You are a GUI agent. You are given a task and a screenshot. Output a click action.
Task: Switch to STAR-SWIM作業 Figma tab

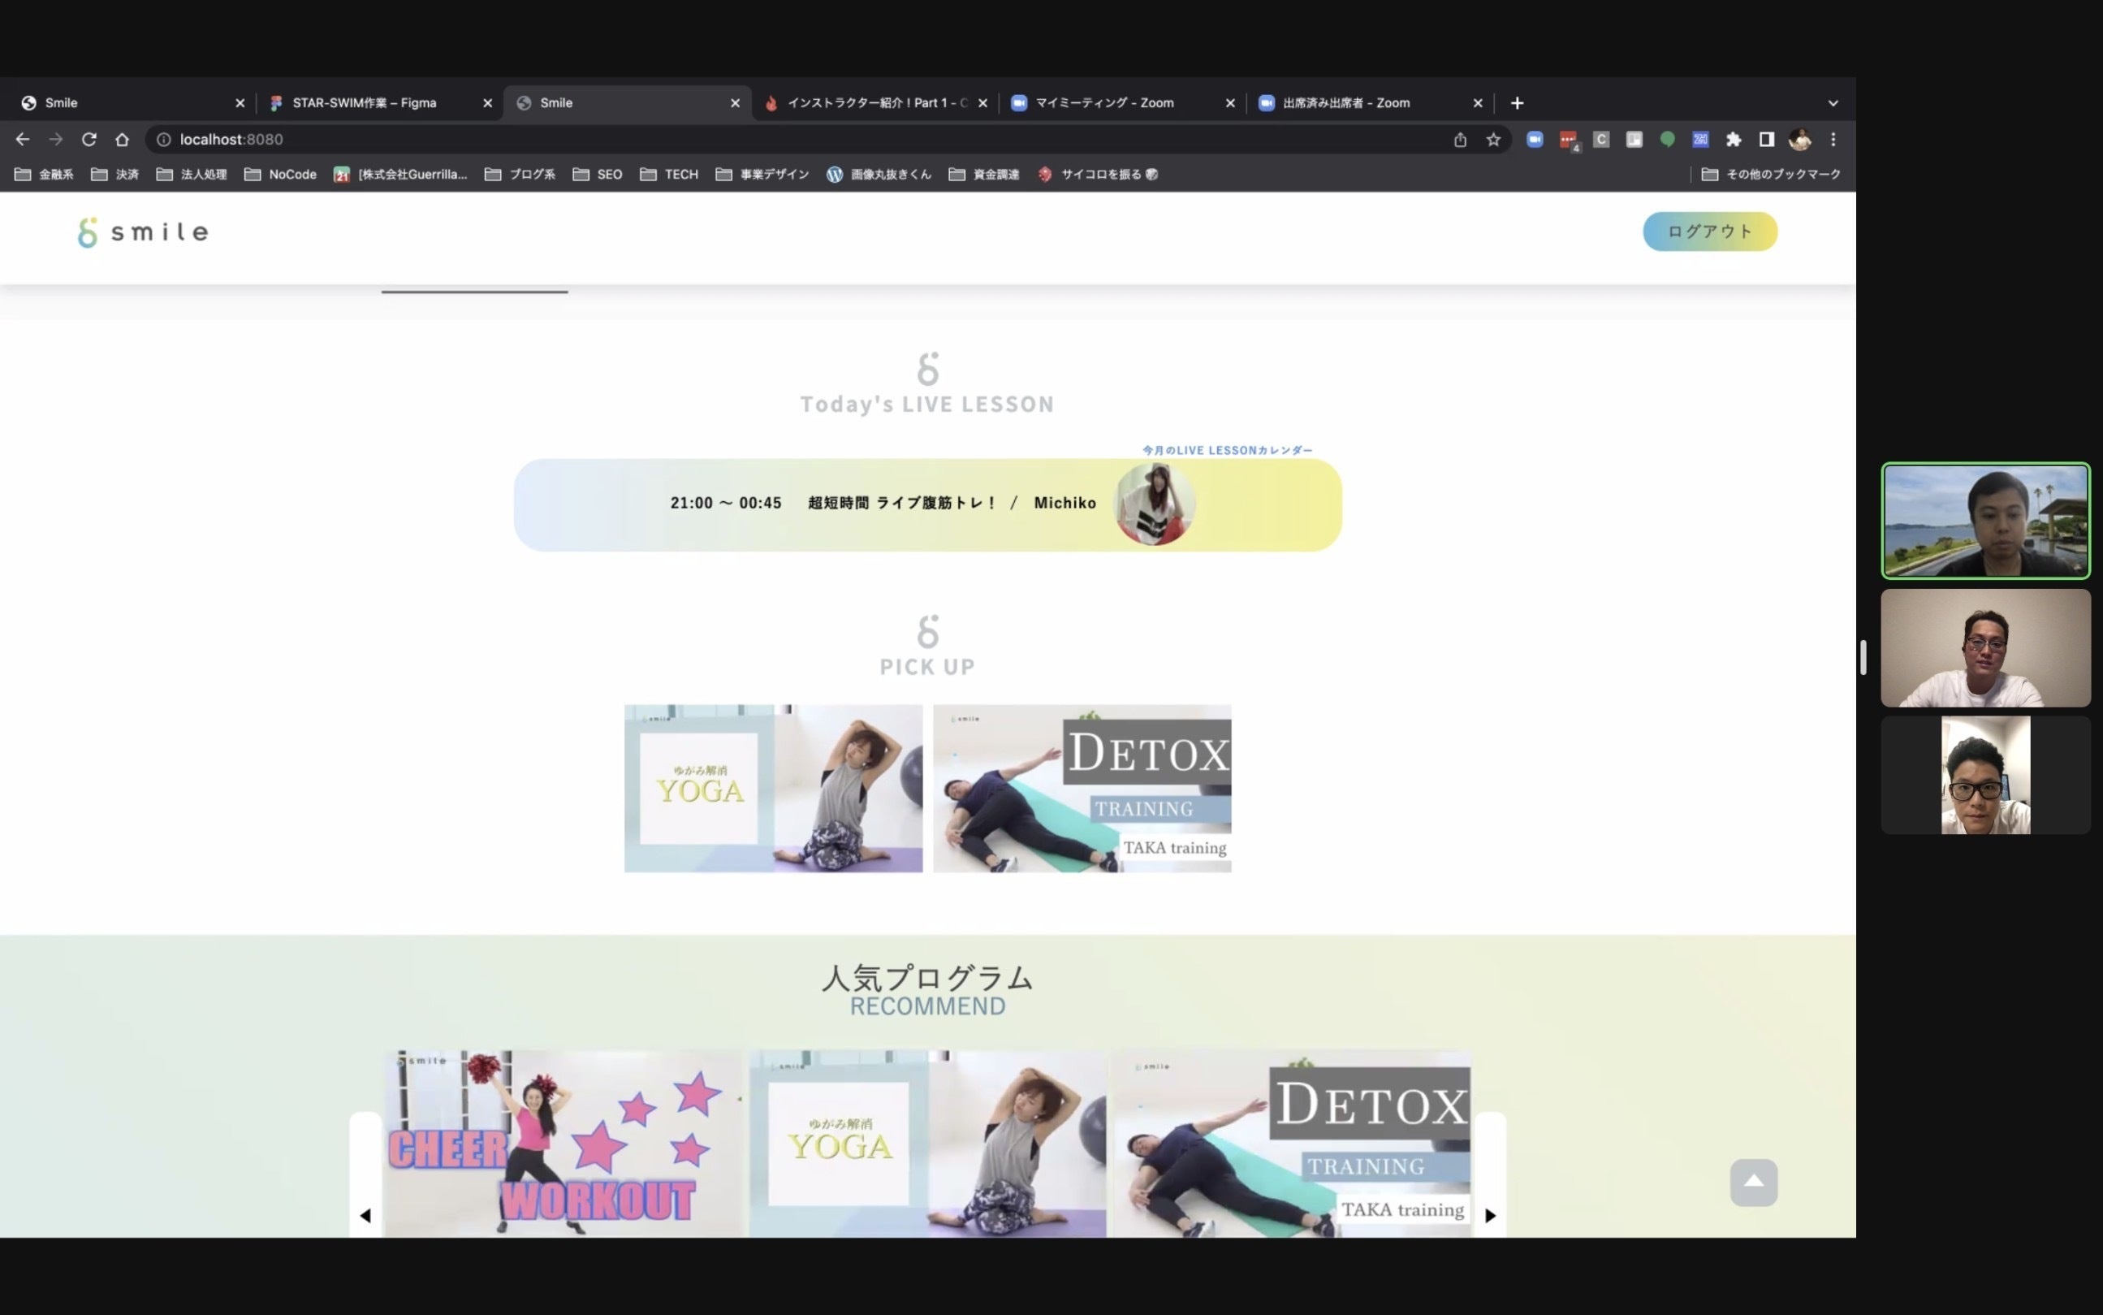[365, 102]
